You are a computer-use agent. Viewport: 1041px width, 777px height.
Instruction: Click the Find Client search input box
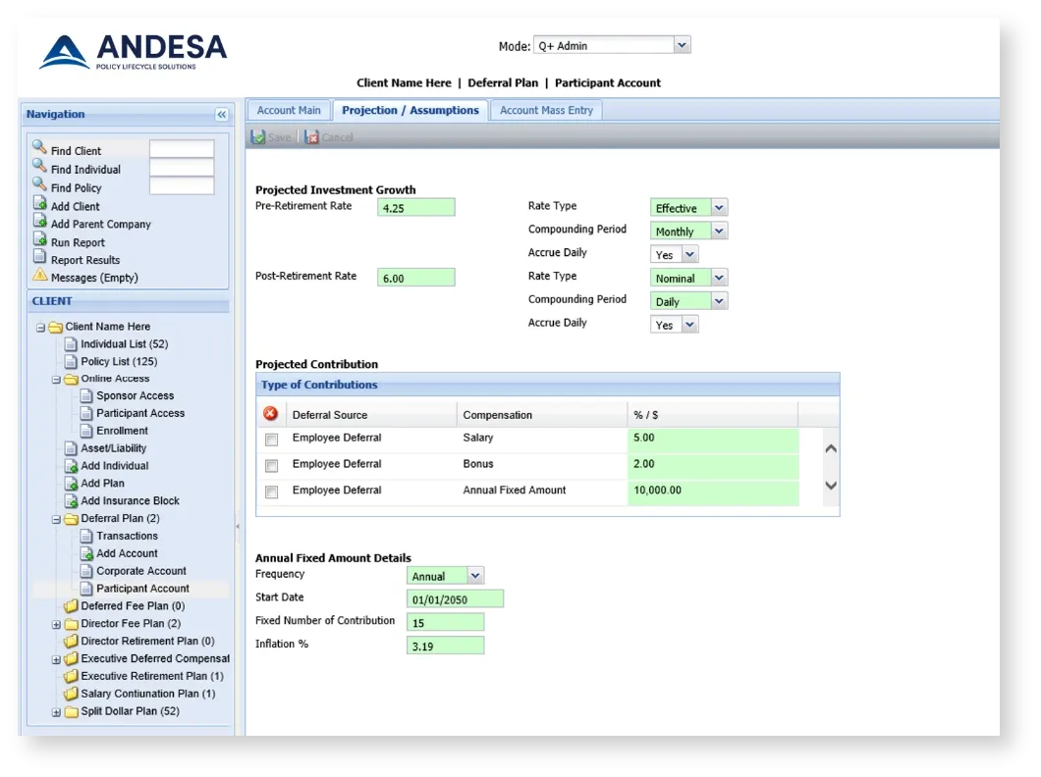point(182,148)
